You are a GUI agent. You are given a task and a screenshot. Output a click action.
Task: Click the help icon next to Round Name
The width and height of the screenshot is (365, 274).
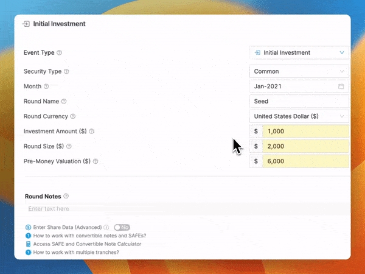pos(64,102)
